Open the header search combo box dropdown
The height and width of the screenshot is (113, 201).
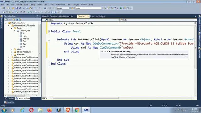[x=101, y=8]
